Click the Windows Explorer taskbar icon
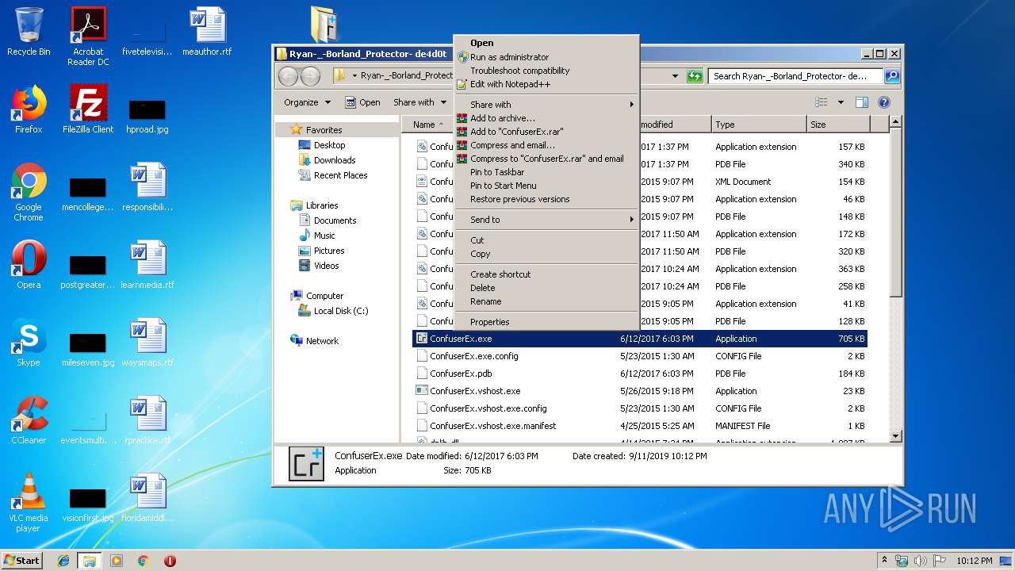This screenshot has width=1015, height=571. coord(90,561)
